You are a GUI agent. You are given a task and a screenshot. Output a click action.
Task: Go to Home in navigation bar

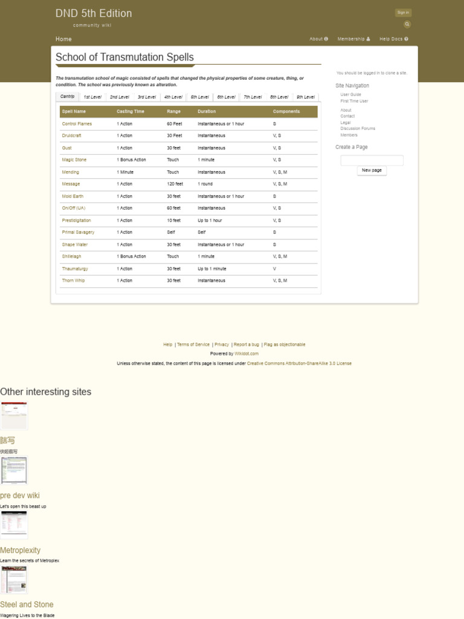[x=63, y=39]
